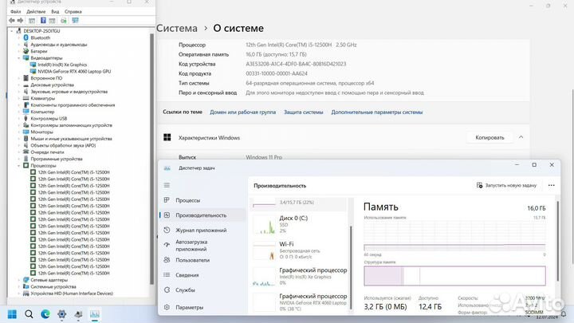Select Intel(R) Iris(R) Xe Graphics adapter

(62, 65)
